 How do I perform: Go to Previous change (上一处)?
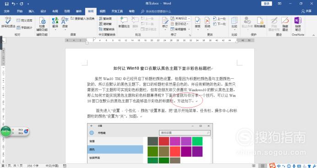pos(219,19)
